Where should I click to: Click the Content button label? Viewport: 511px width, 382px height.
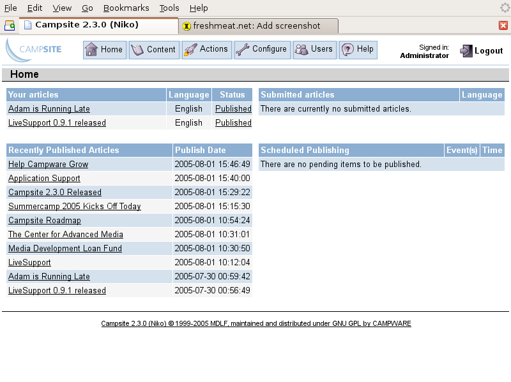[x=161, y=50]
